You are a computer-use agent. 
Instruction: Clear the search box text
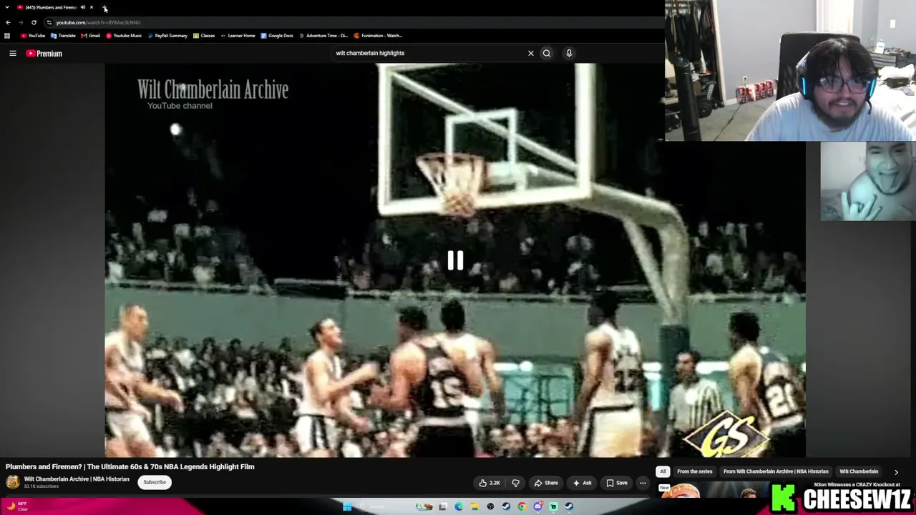(x=531, y=53)
